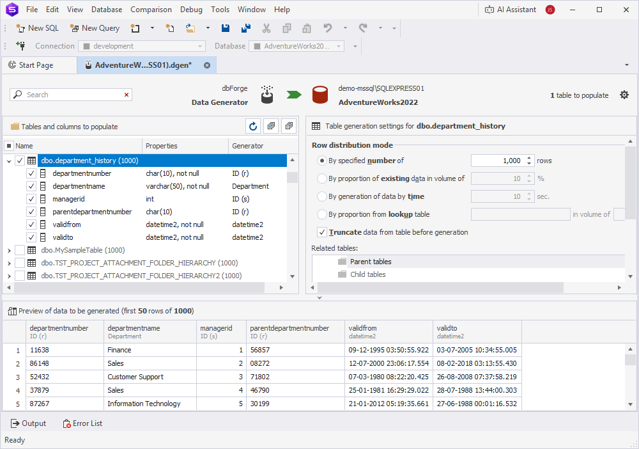Open the Undo history dropdown arrow
The image size is (639, 449).
(345, 28)
